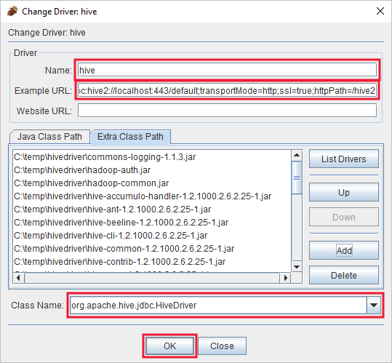The width and height of the screenshot is (392, 363).
Task: Select the Extra Class Path tab
Action: (130, 137)
